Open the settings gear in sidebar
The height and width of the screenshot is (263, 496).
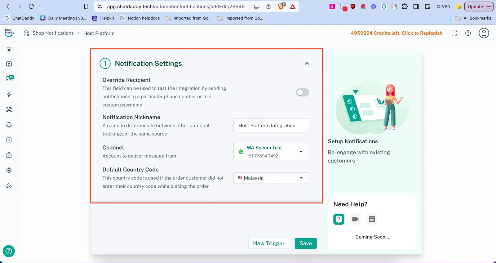pyautogui.click(x=9, y=170)
